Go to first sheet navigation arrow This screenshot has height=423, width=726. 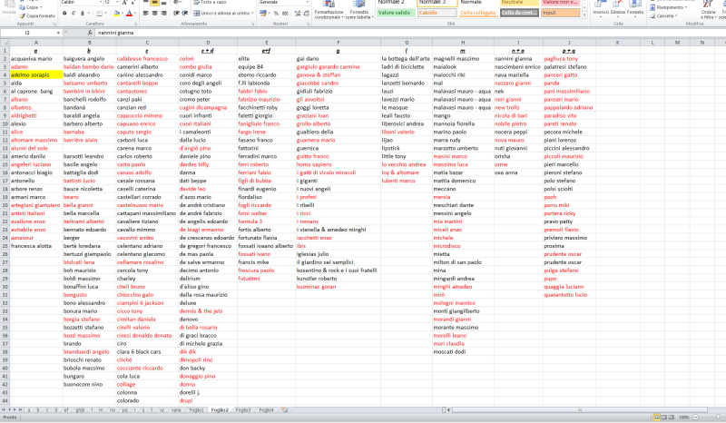[4, 410]
